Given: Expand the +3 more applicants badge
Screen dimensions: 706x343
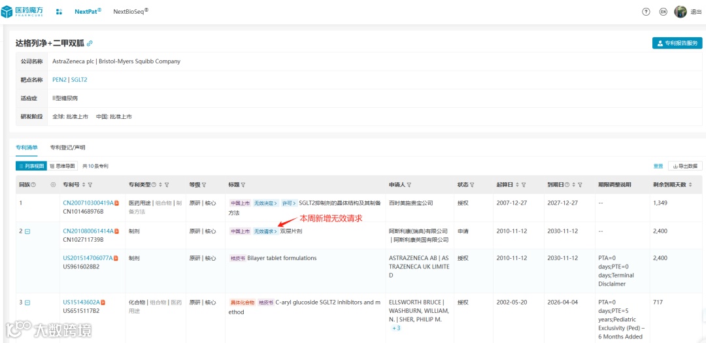Looking at the screenshot, I should 396,328.
